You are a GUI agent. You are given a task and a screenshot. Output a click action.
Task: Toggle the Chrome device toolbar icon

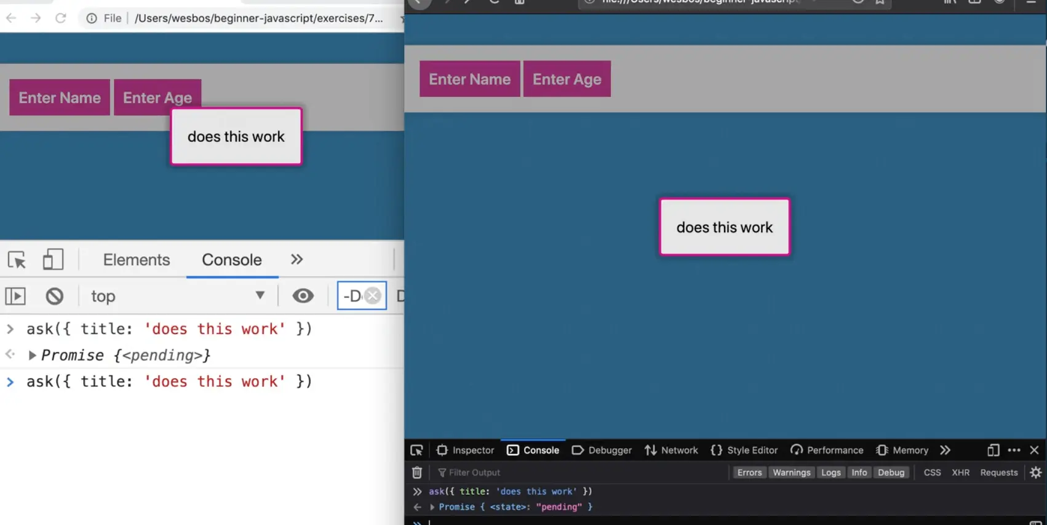53,260
